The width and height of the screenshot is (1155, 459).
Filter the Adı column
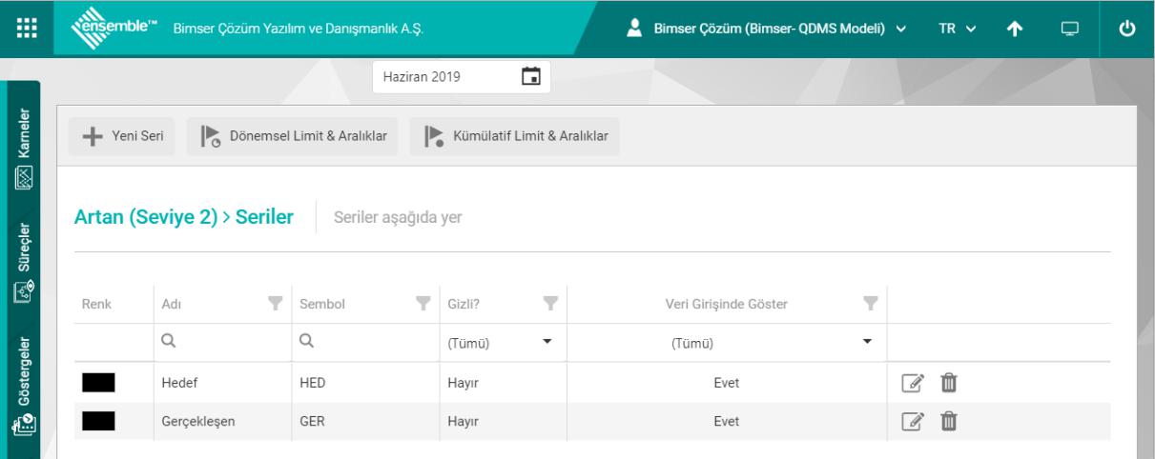[275, 304]
